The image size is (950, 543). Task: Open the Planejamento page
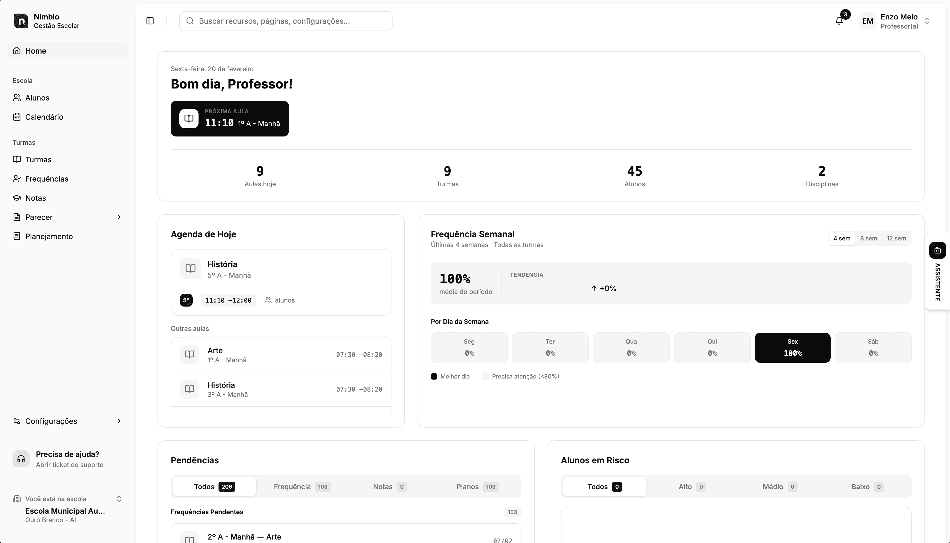[49, 236]
